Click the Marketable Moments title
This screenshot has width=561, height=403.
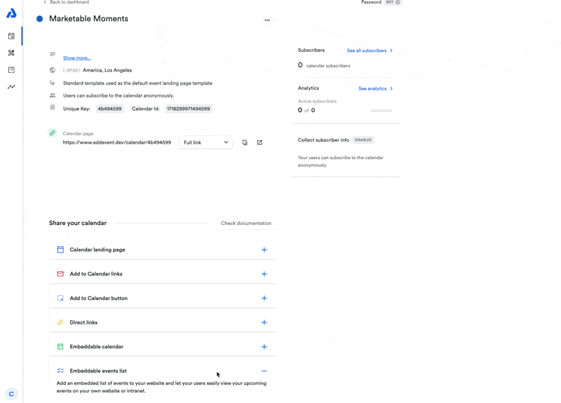tap(89, 19)
